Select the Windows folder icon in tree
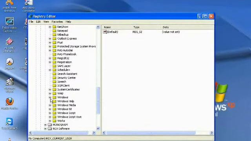Viewport: 251px width, 141px height. (x=55, y=98)
